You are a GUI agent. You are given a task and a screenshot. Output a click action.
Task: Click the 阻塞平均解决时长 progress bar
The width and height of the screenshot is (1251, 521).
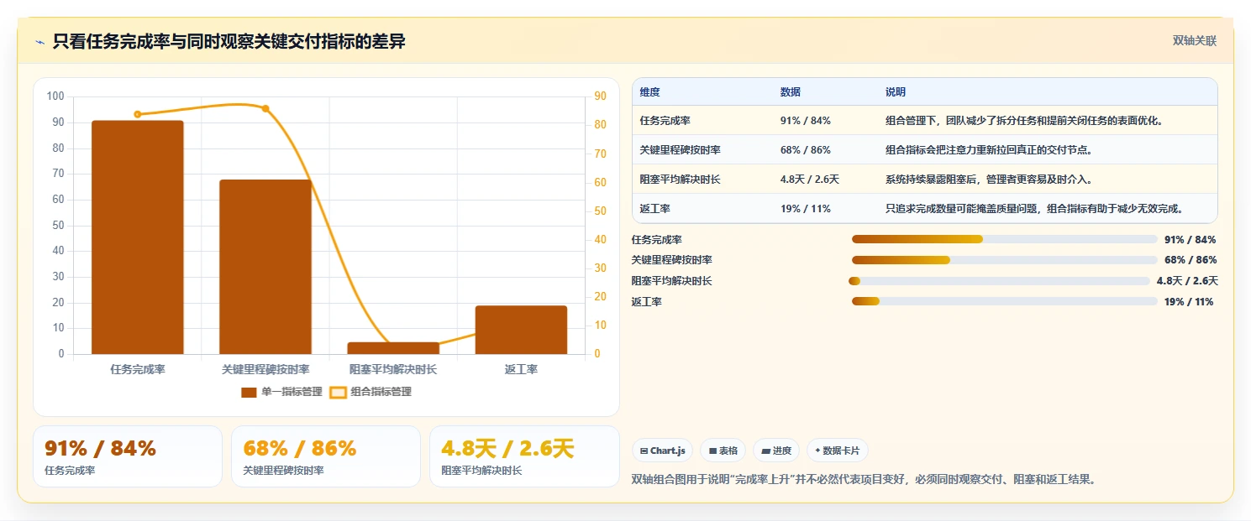click(x=999, y=281)
